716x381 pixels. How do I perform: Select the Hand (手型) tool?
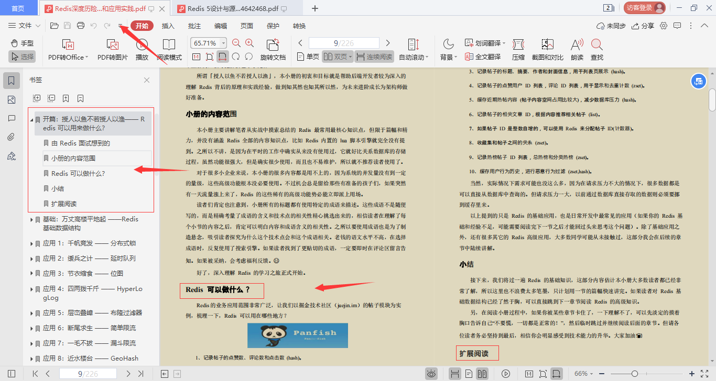pos(22,43)
